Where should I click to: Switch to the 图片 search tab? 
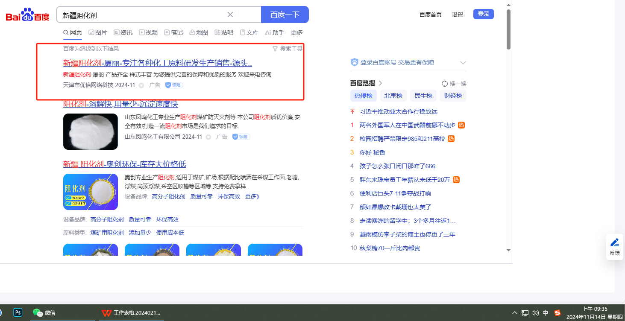coord(98,32)
